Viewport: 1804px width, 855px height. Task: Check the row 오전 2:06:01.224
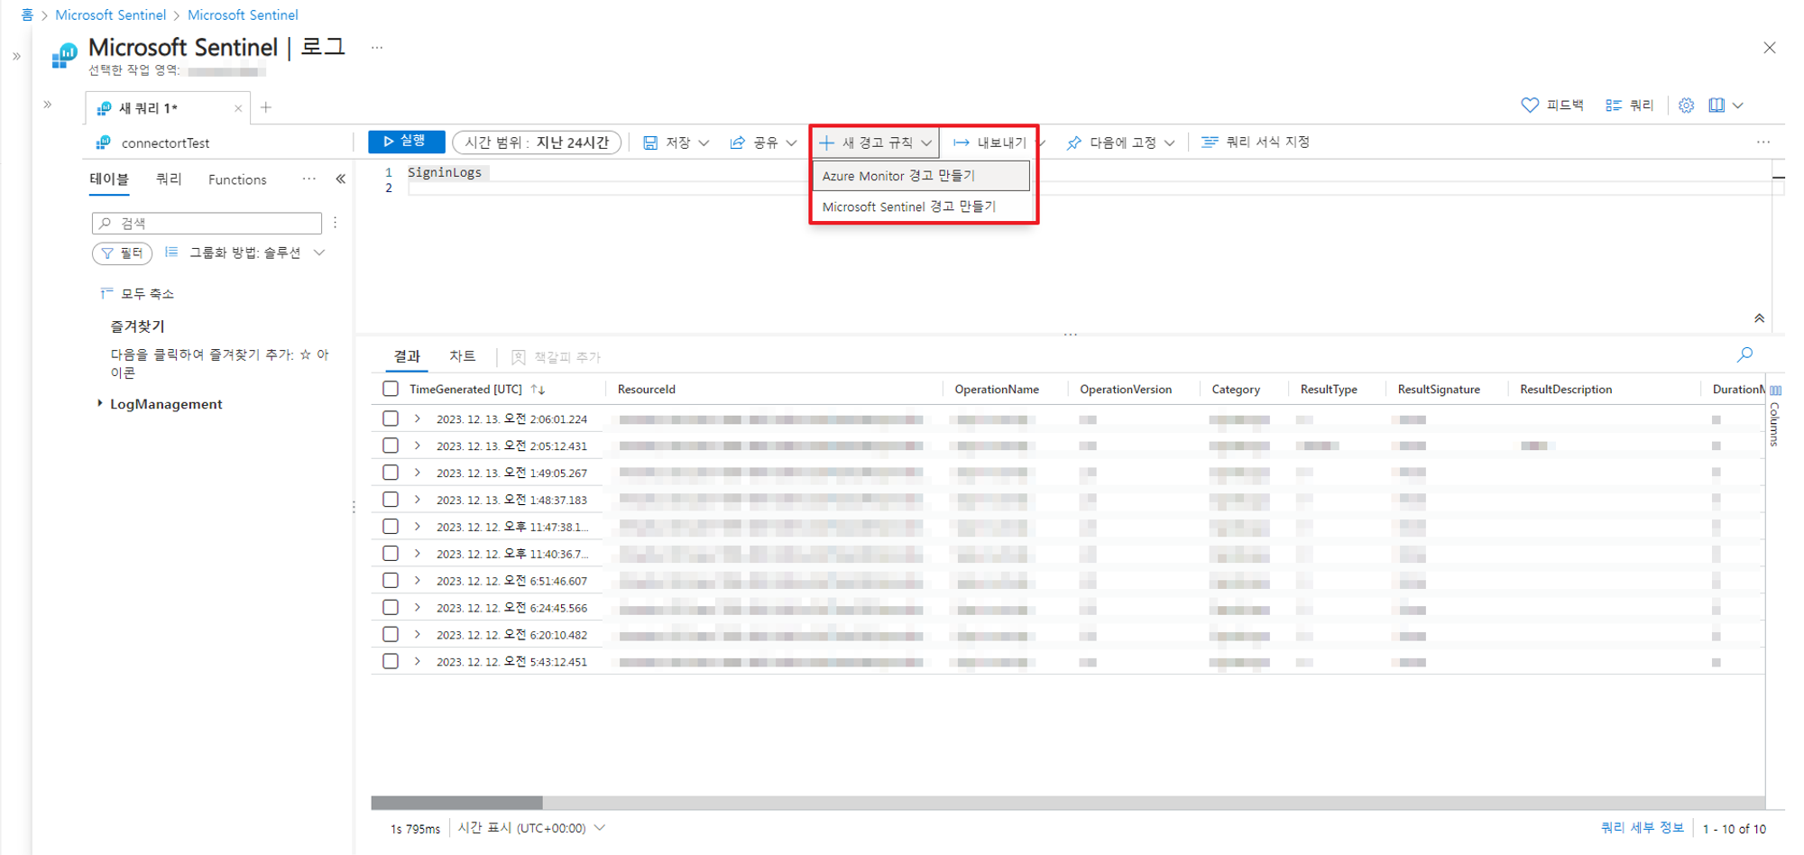[391, 418]
